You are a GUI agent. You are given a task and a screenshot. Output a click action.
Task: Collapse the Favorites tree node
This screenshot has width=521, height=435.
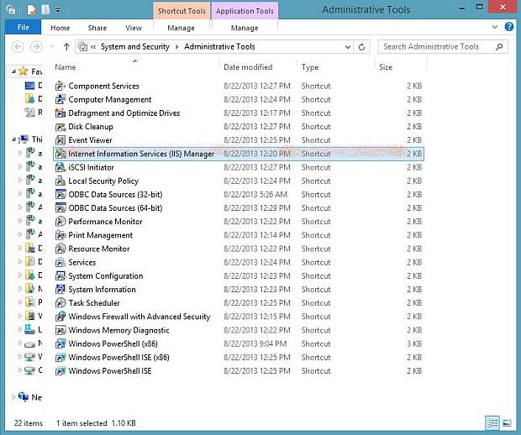tap(13, 71)
